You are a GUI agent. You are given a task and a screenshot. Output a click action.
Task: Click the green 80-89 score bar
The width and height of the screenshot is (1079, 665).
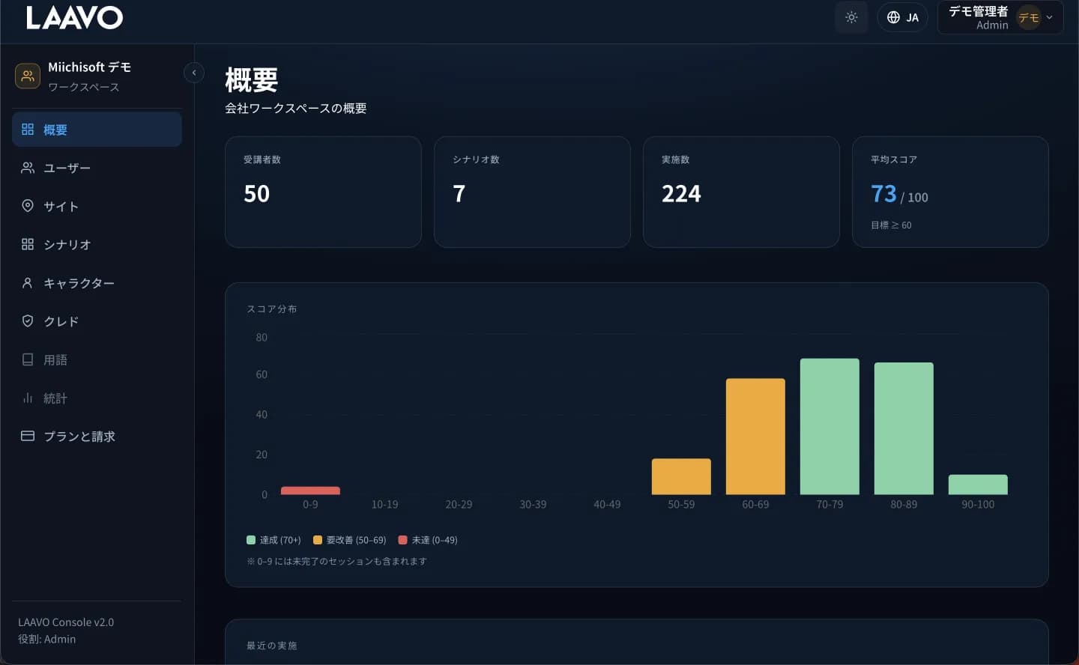tap(904, 428)
